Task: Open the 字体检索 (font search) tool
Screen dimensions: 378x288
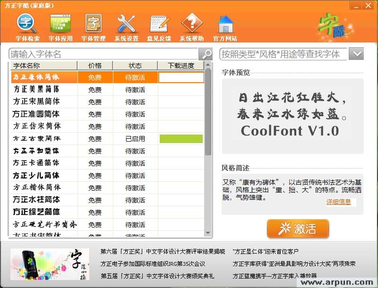Action: click(26, 26)
